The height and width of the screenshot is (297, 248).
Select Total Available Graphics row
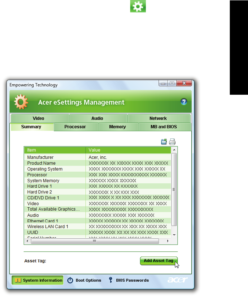(97, 209)
